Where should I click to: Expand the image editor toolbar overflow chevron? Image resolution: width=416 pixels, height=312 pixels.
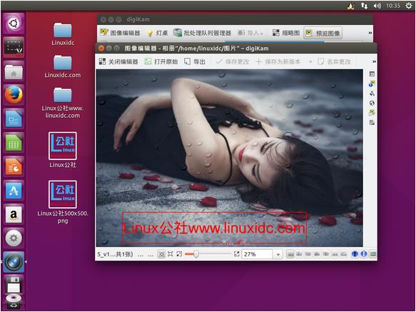[374, 61]
